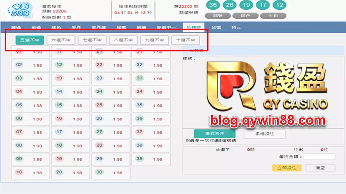
Task: Select ball 10 in the betting grid
Action: (x=19, y=172)
